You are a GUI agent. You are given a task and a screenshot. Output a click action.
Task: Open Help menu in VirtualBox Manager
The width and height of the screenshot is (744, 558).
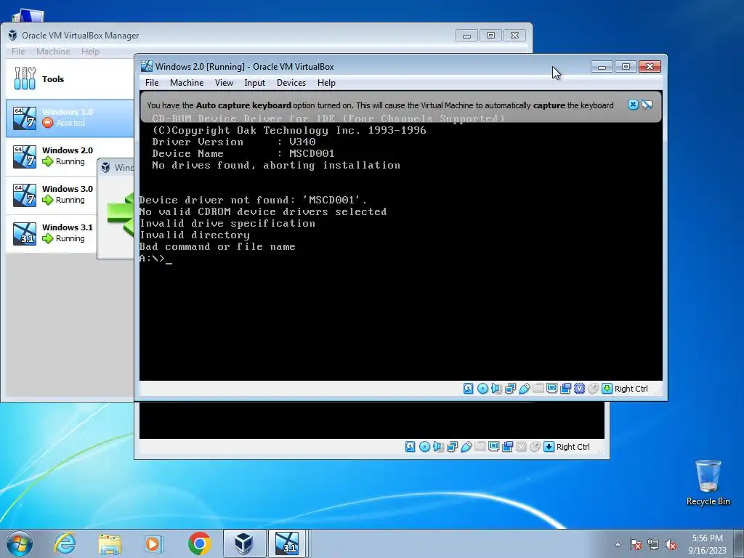[x=90, y=52]
